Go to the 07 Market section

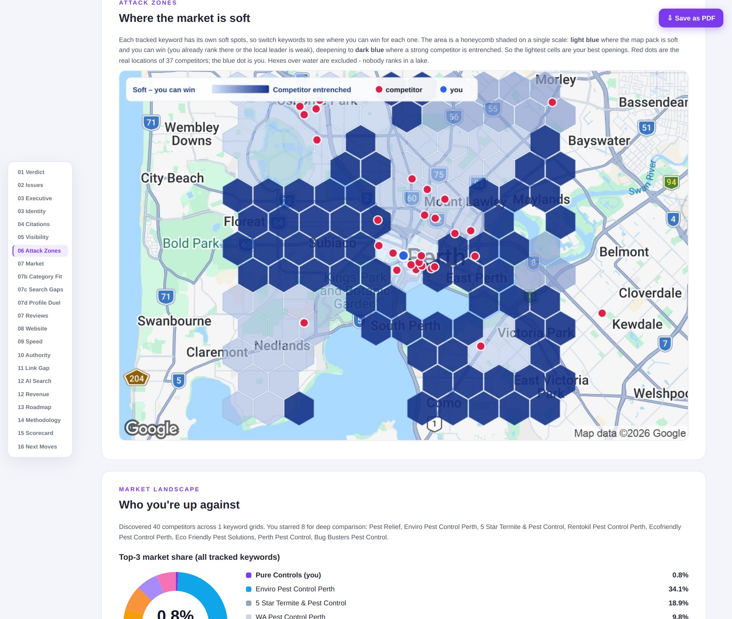(31, 264)
